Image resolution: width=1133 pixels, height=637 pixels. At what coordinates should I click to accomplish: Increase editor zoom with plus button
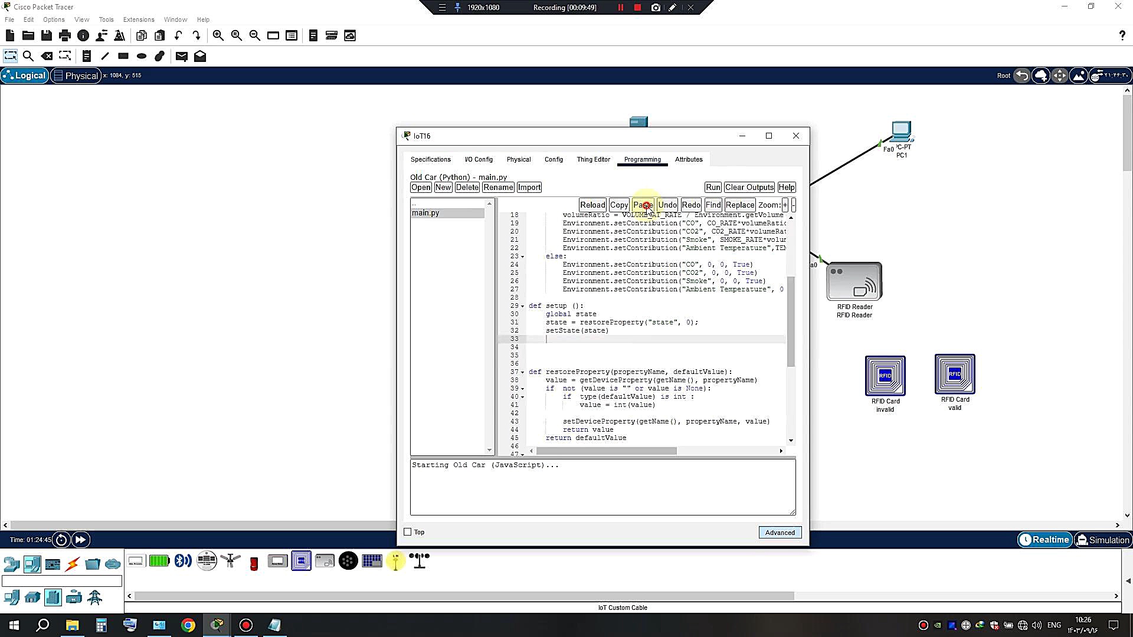[785, 205]
